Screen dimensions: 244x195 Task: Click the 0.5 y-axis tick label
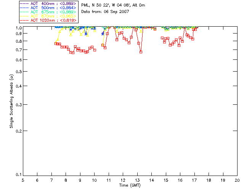pyautogui.click(x=19, y=72)
